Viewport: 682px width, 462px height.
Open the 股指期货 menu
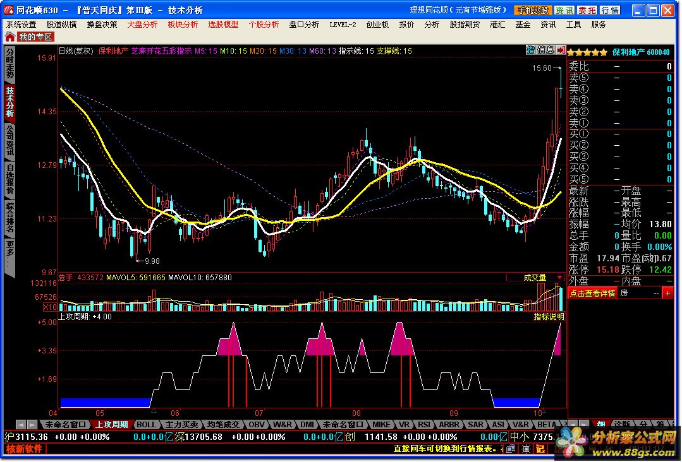(465, 25)
